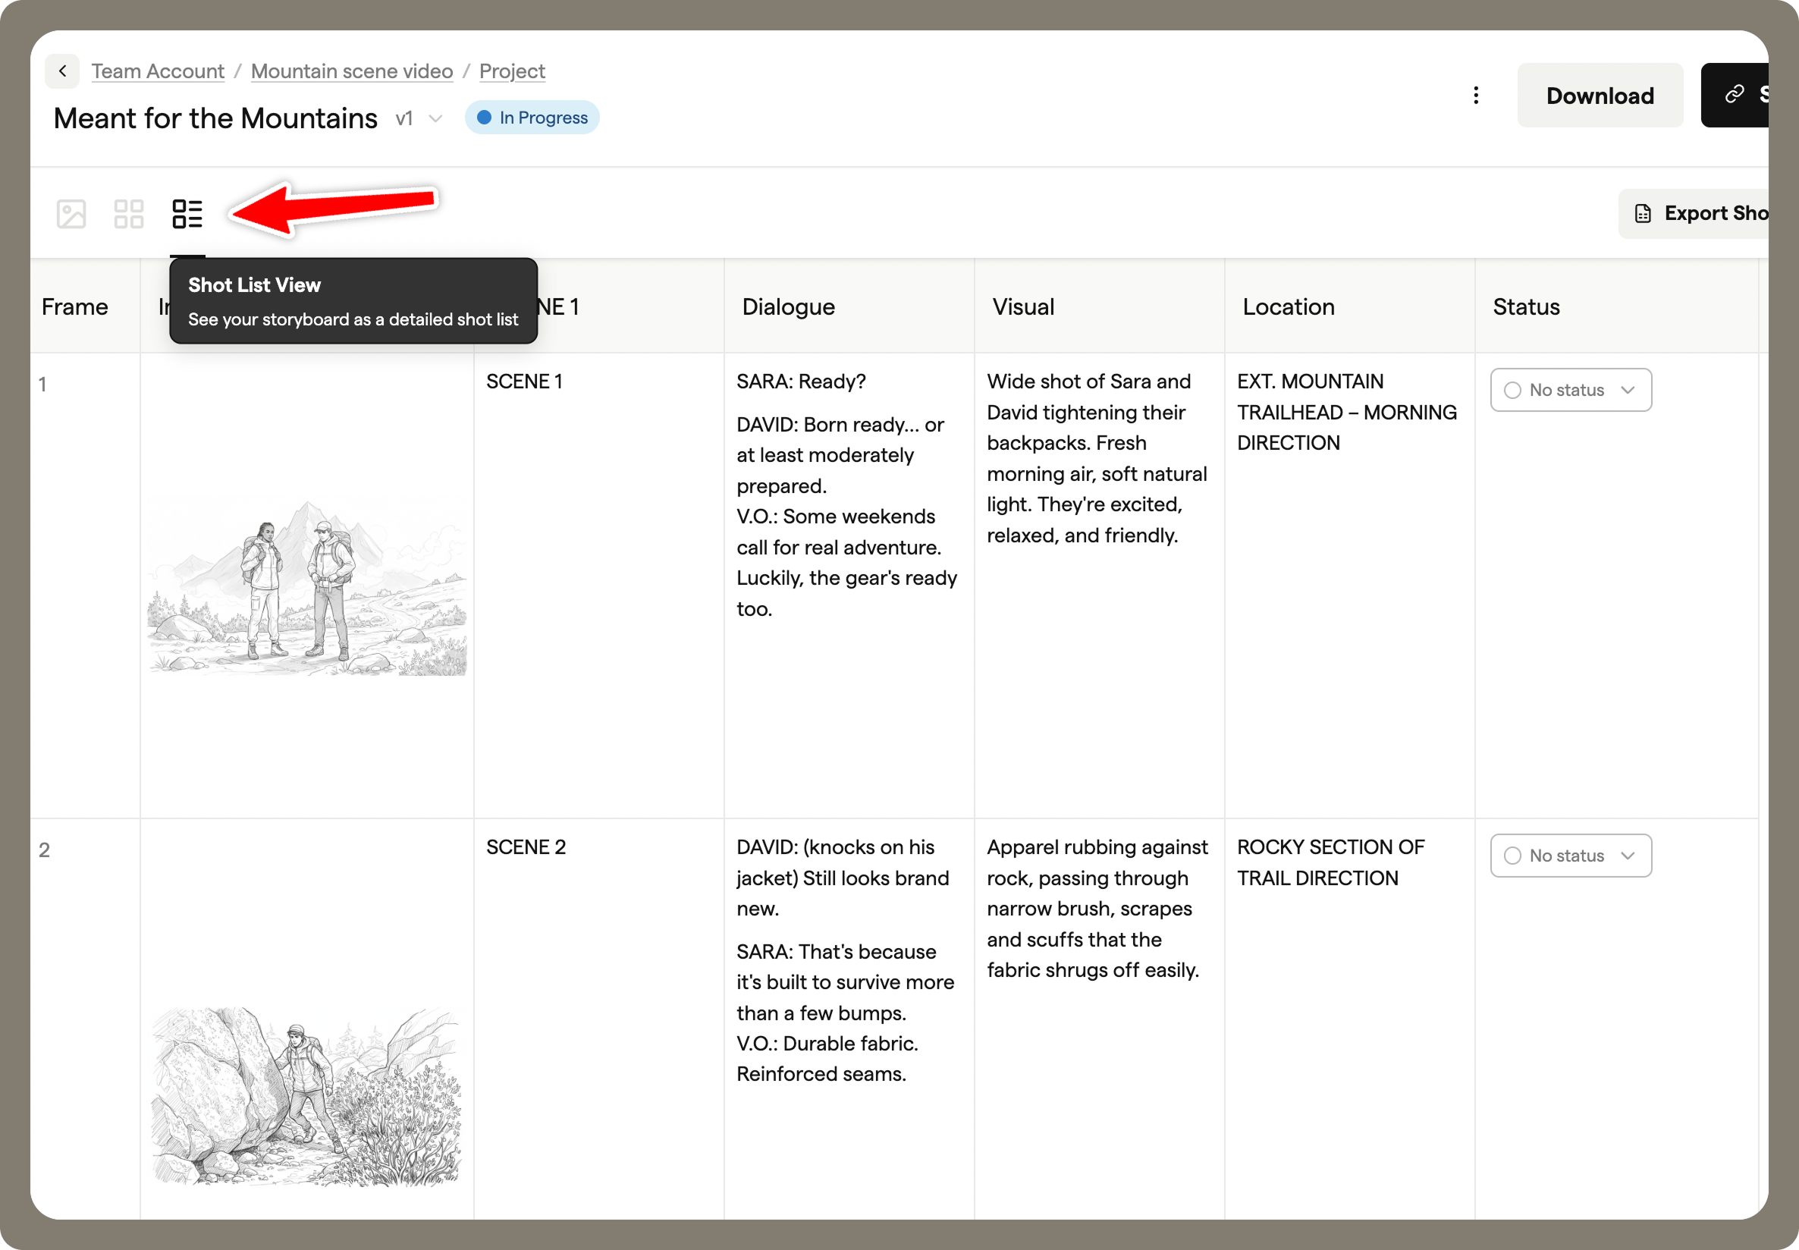The width and height of the screenshot is (1799, 1250).
Task: Open the Project breadcrumb link
Action: coord(511,71)
